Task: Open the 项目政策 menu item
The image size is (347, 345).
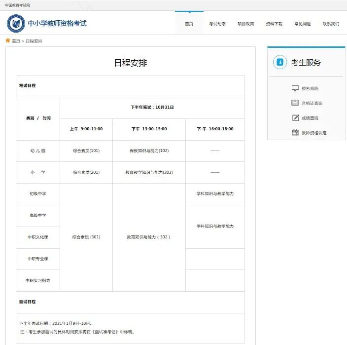Action: 245,24
